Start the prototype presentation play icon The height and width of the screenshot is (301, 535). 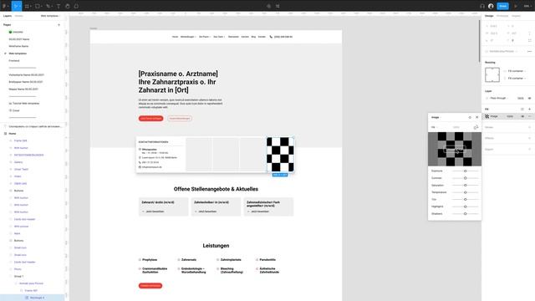coord(516,6)
